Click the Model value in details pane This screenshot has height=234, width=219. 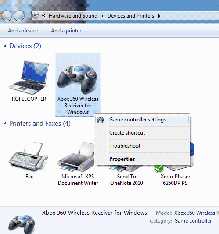pos(197,213)
